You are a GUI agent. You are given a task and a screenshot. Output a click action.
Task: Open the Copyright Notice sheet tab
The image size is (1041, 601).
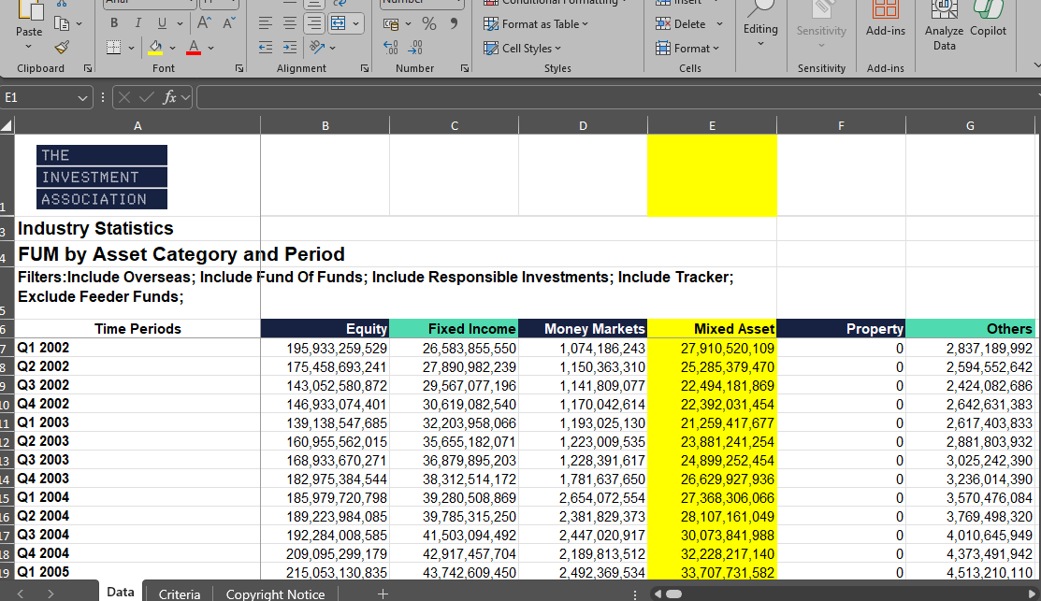coord(275,594)
